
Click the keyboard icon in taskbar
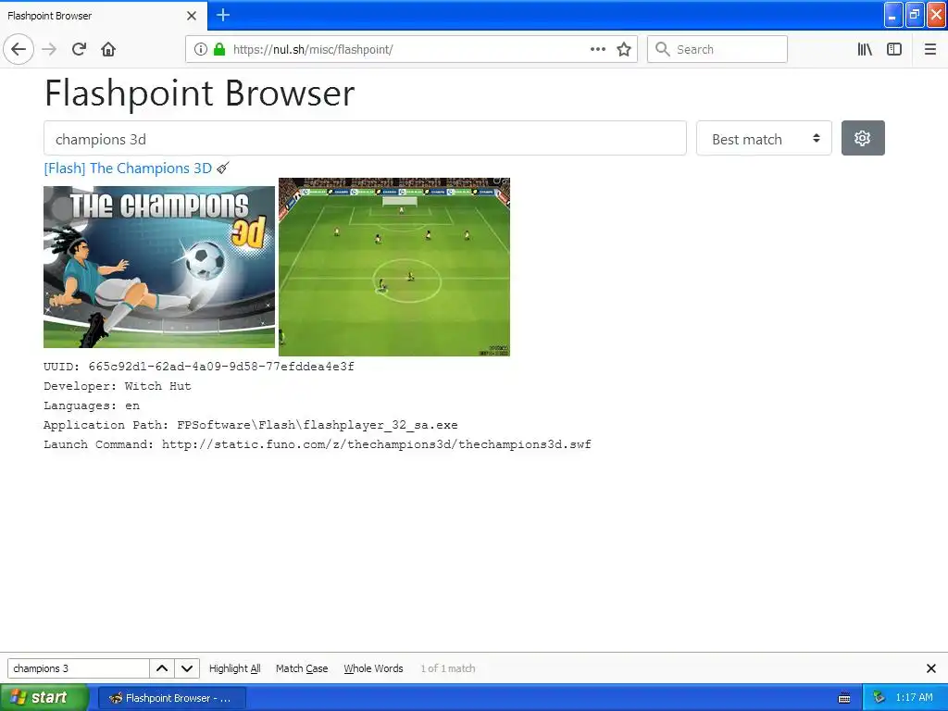(x=844, y=698)
